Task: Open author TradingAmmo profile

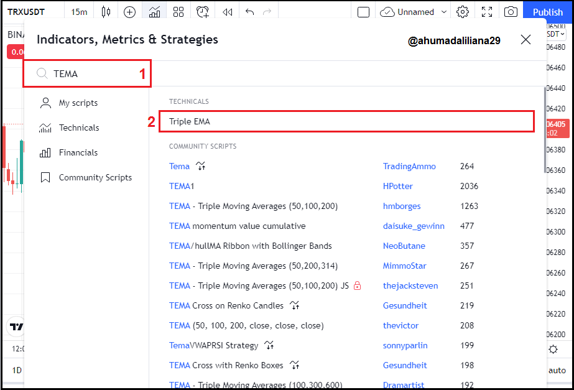Action: [409, 166]
